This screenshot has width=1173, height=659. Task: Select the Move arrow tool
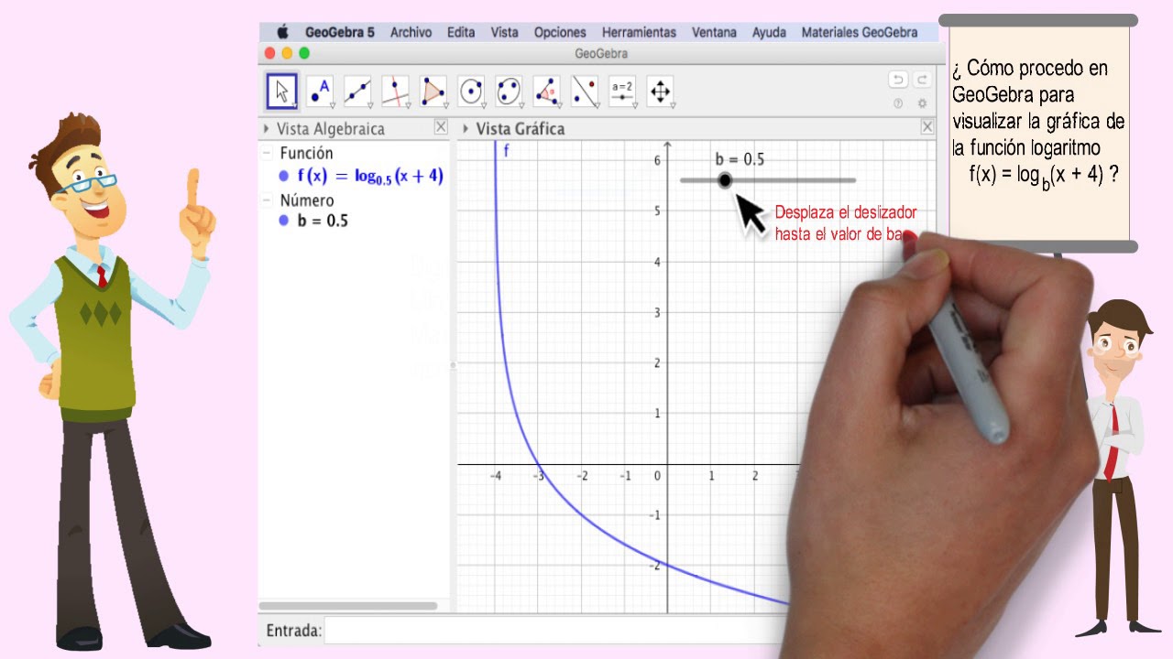tap(282, 92)
